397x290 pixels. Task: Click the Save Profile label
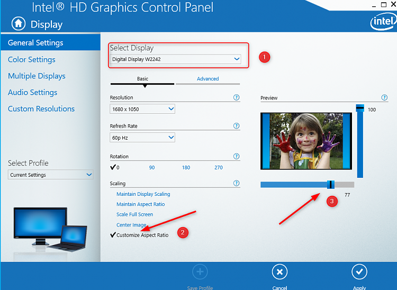click(200, 288)
